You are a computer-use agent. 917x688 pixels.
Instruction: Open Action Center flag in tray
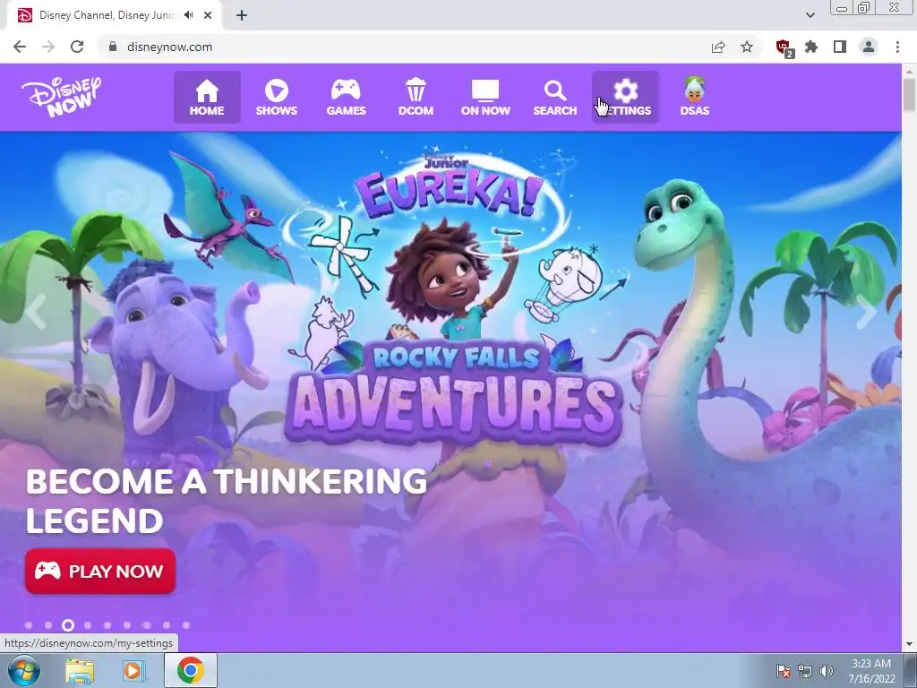[784, 671]
